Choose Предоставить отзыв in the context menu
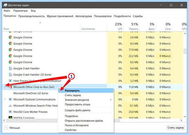This screenshot has height=135, width=189. [86, 104]
